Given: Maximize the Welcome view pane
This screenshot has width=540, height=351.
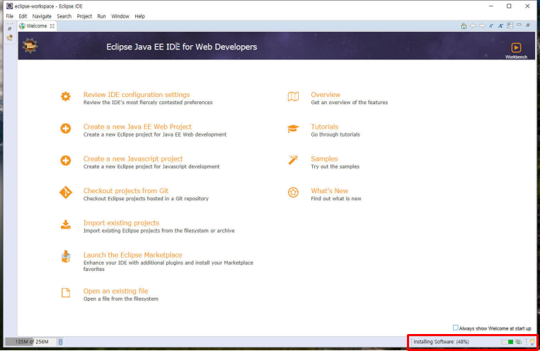Looking at the screenshot, I should (x=528, y=25).
